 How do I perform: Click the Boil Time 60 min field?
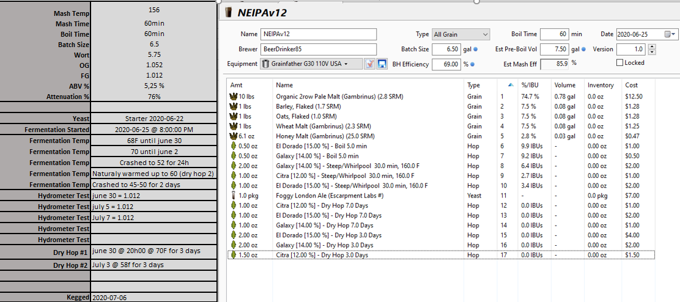(x=555, y=34)
